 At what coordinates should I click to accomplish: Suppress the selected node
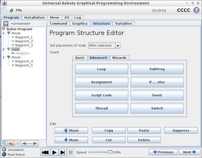(181, 131)
